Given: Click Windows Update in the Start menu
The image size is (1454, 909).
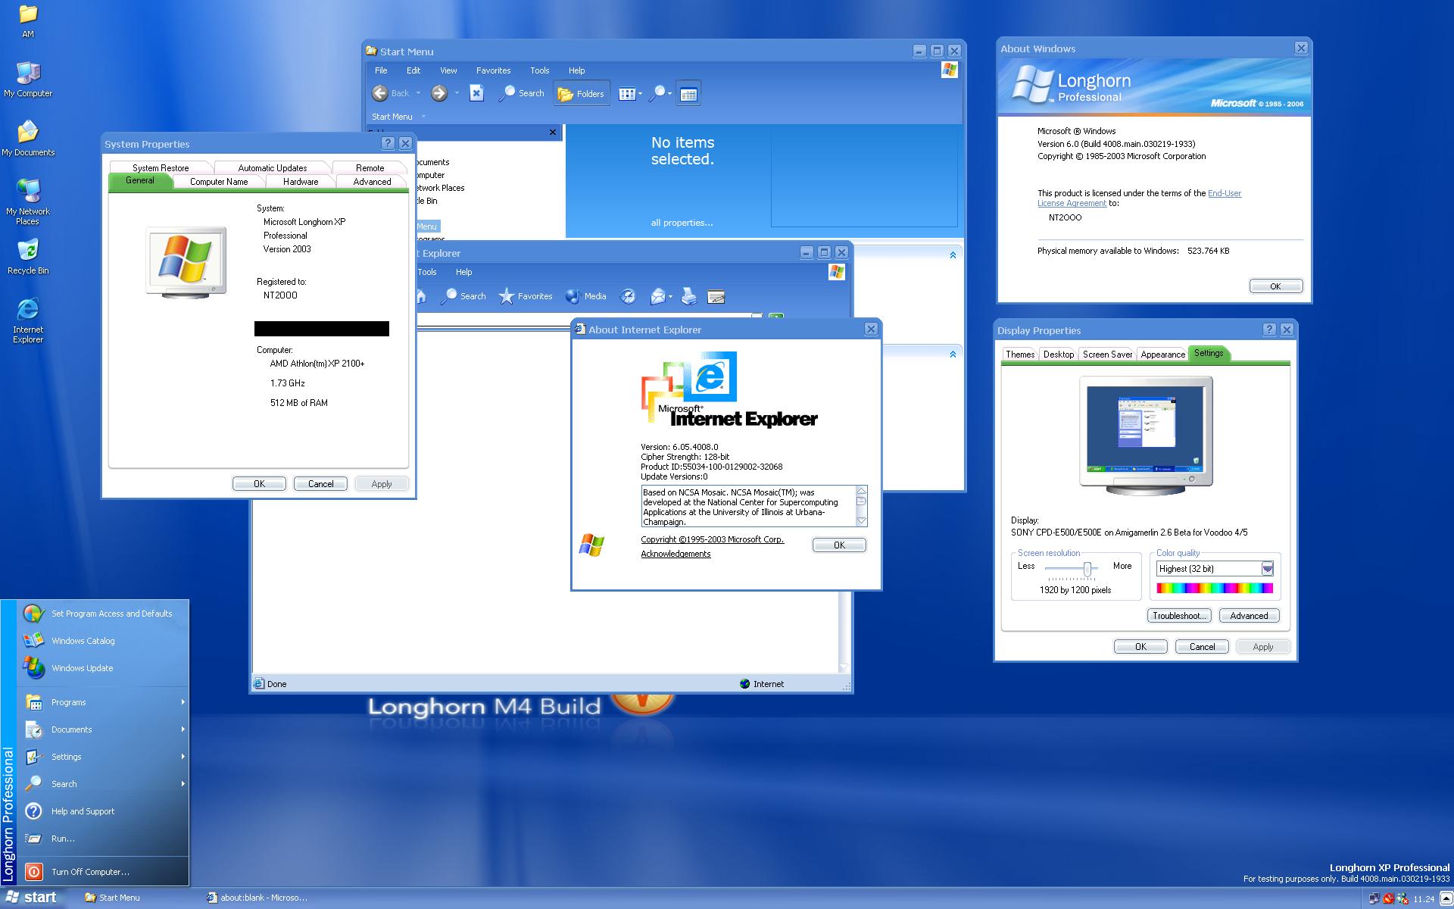Looking at the screenshot, I should (82, 668).
